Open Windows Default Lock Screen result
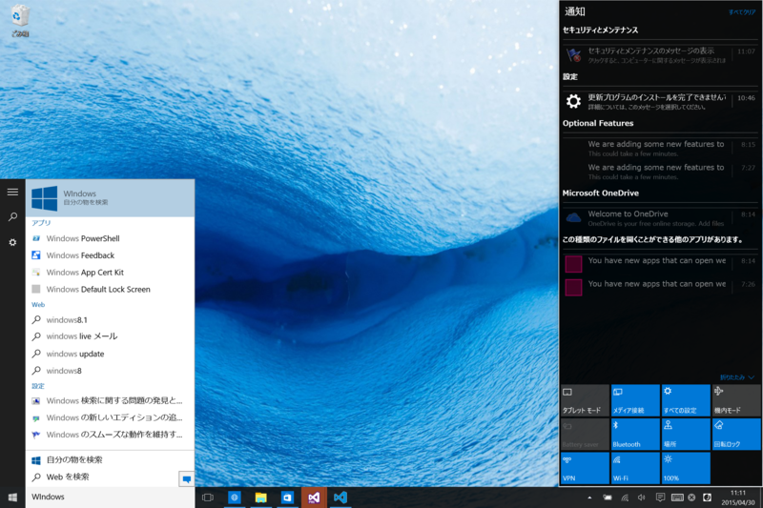763x508 pixels. tap(110, 289)
